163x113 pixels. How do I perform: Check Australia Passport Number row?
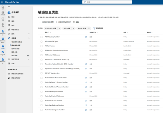(41, 92)
